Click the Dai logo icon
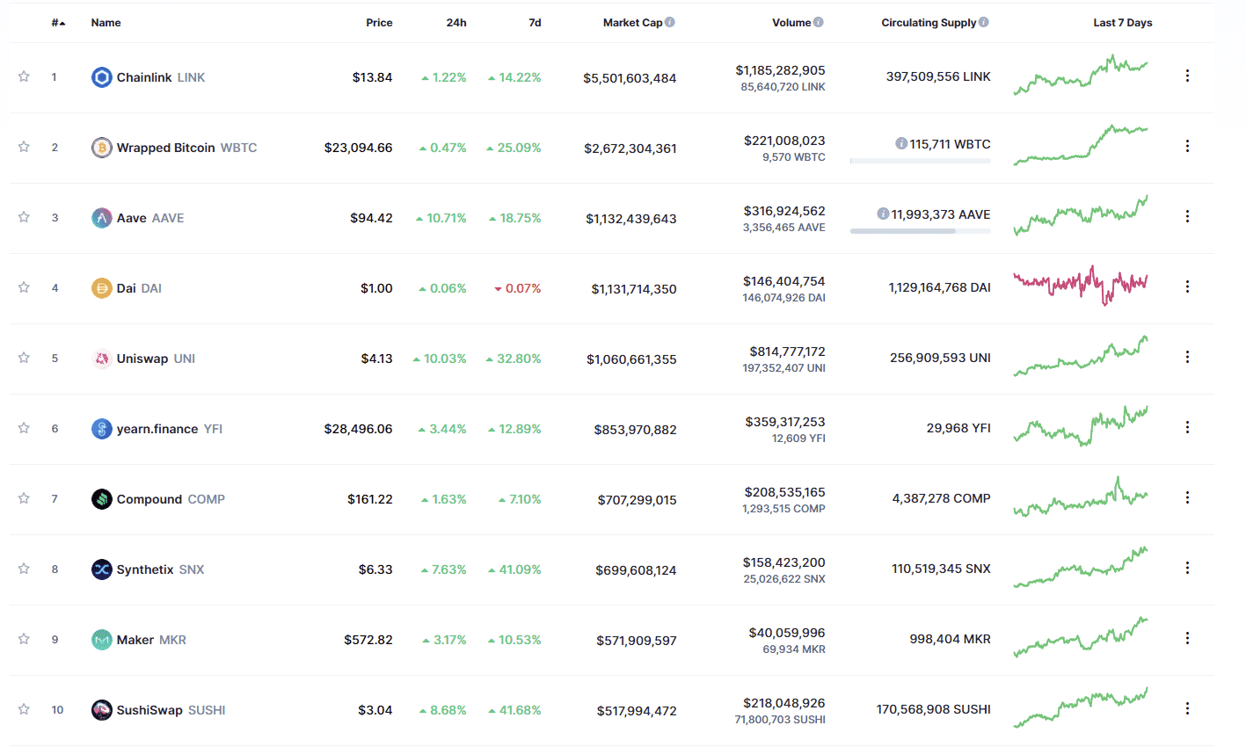The width and height of the screenshot is (1246, 747). click(x=102, y=288)
